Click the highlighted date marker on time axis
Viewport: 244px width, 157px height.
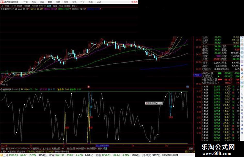click(x=102, y=146)
